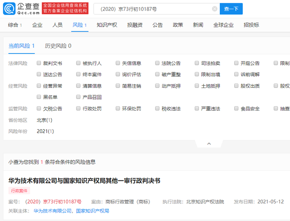Click the Qcc.com logo icon
290x221 pixels.
click(x=8, y=8)
